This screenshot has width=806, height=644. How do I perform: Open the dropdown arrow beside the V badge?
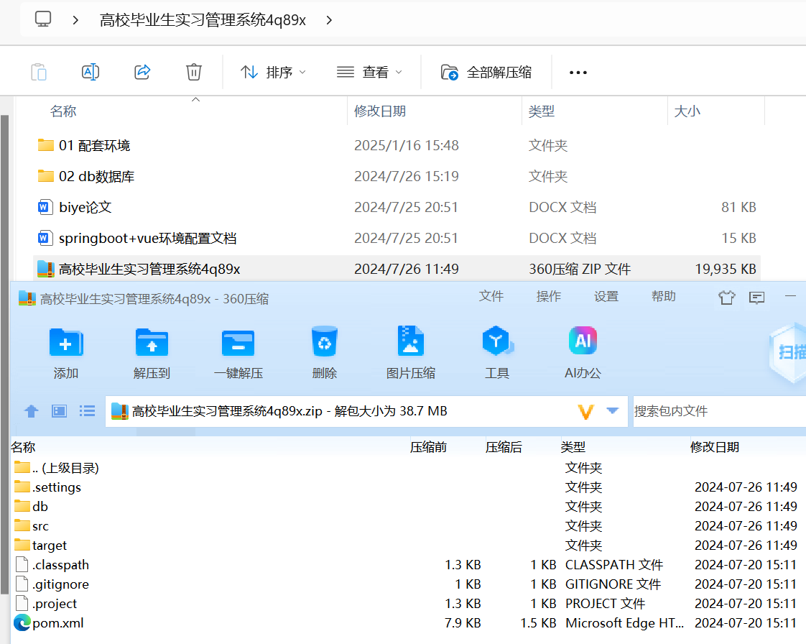pyautogui.click(x=611, y=410)
